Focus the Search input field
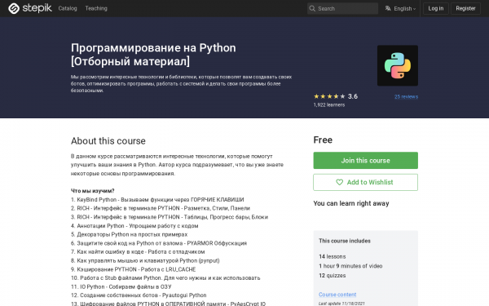489x306 pixels. 342,8
